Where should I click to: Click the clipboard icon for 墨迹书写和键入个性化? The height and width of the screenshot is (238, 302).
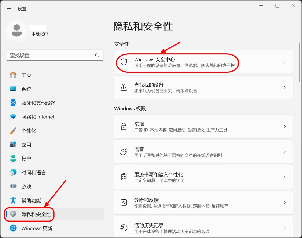pyautogui.click(x=124, y=177)
